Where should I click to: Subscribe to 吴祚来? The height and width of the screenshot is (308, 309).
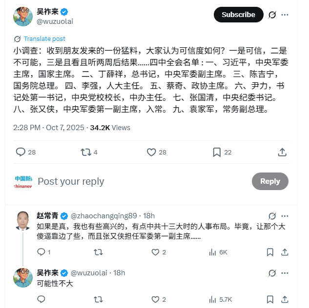pos(238,15)
